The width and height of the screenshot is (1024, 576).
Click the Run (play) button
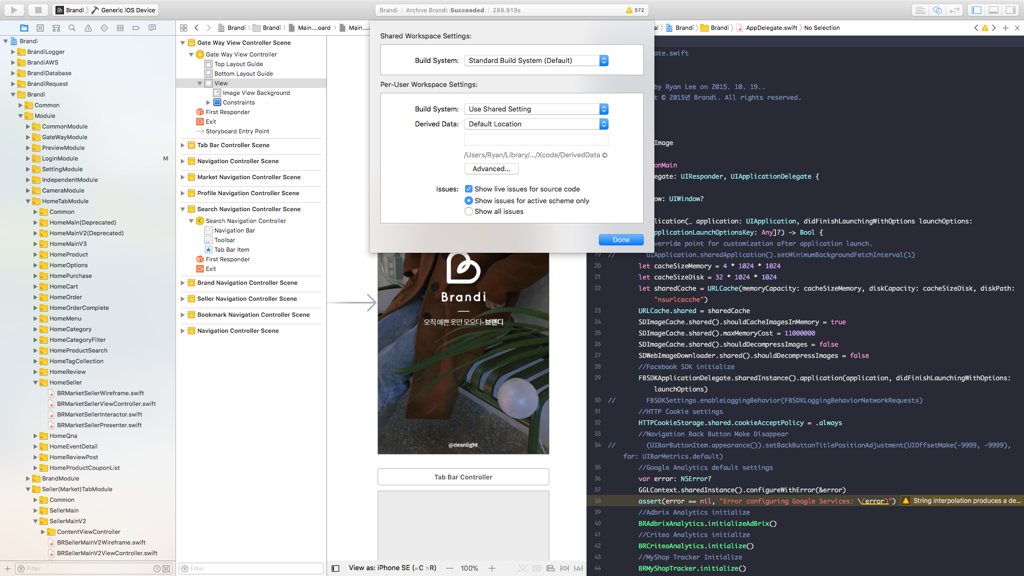(x=14, y=10)
